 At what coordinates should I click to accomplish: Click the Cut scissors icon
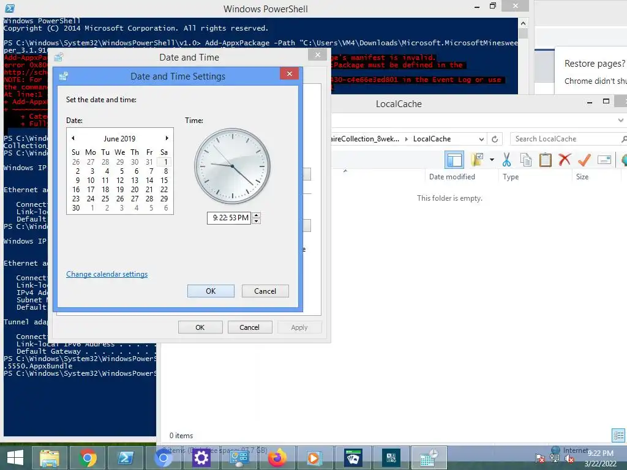click(506, 160)
